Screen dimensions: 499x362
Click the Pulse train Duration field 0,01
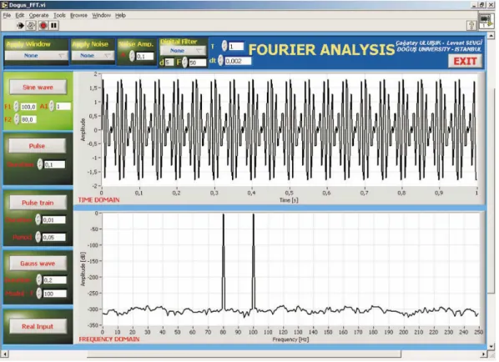(x=53, y=220)
